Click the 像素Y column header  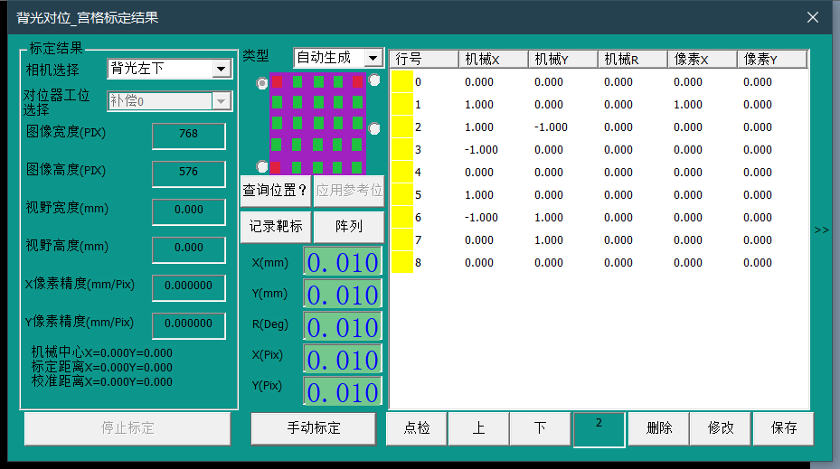pyautogui.click(x=771, y=60)
